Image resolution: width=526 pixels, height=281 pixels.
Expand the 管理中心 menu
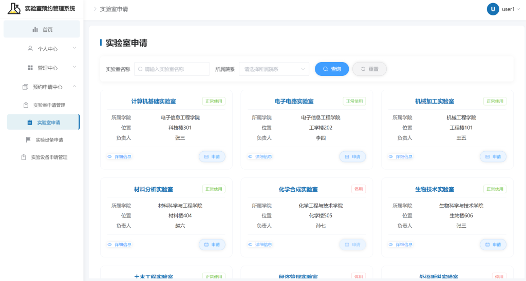coord(42,68)
